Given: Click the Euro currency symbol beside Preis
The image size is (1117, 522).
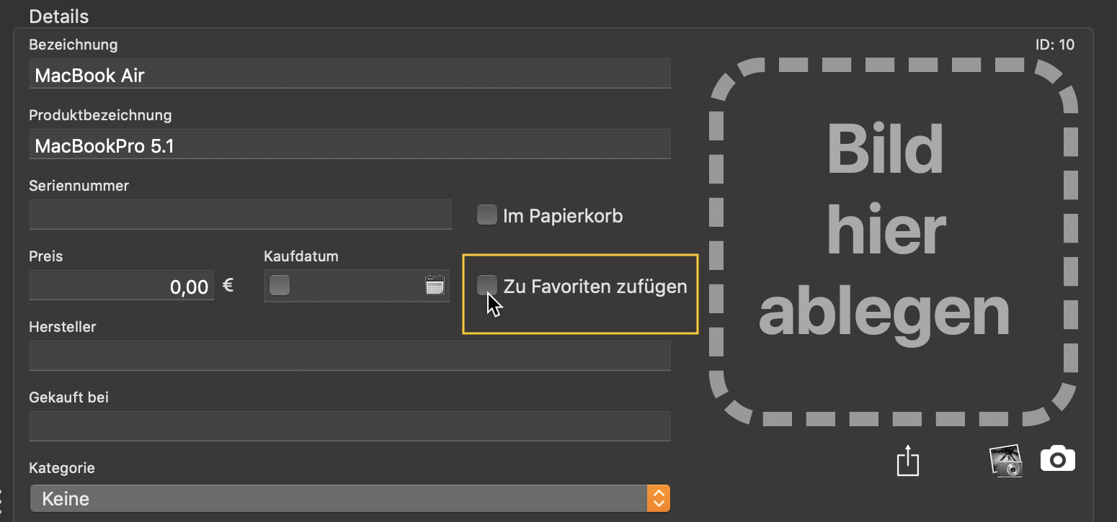Looking at the screenshot, I should pyautogui.click(x=228, y=285).
